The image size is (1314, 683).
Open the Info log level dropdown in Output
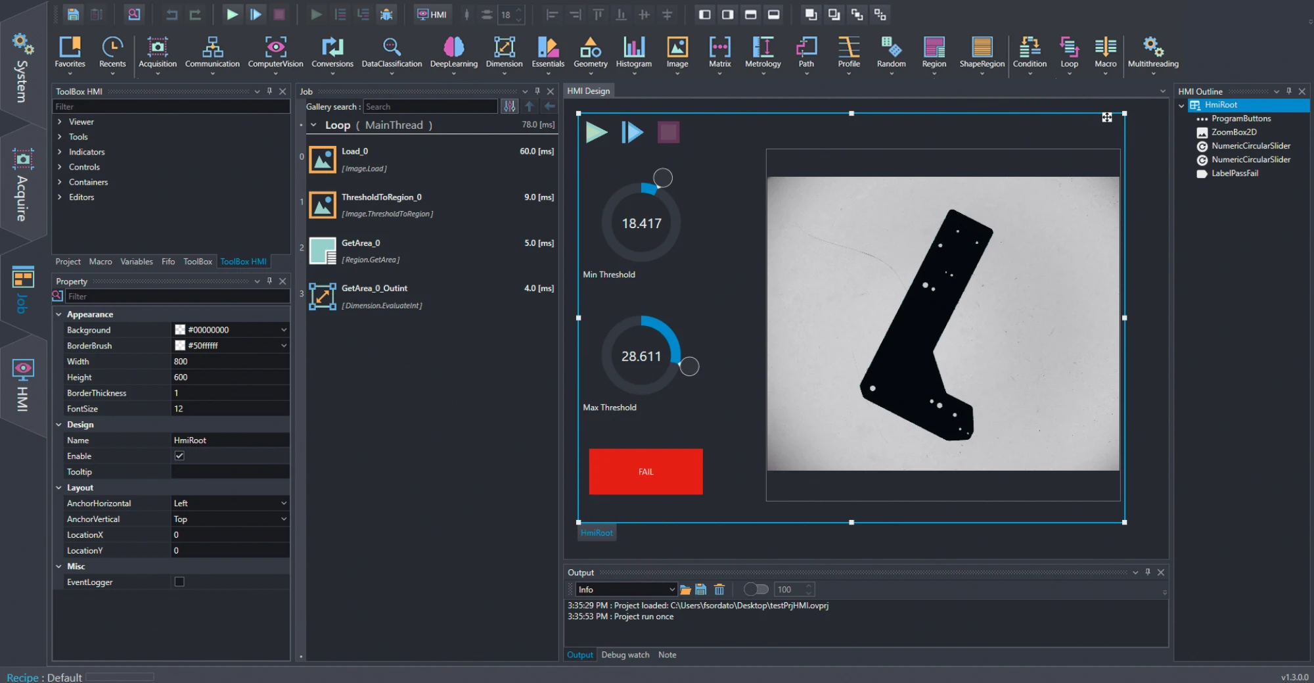625,589
